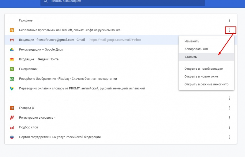245x157 pixels.
Task: Open more options for Регистрация в сервисе
Action: click(x=229, y=118)
